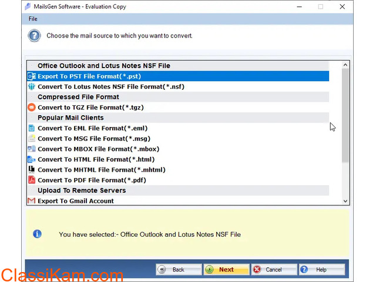Open the File menu
376x282 pixels.
point(33,19)
